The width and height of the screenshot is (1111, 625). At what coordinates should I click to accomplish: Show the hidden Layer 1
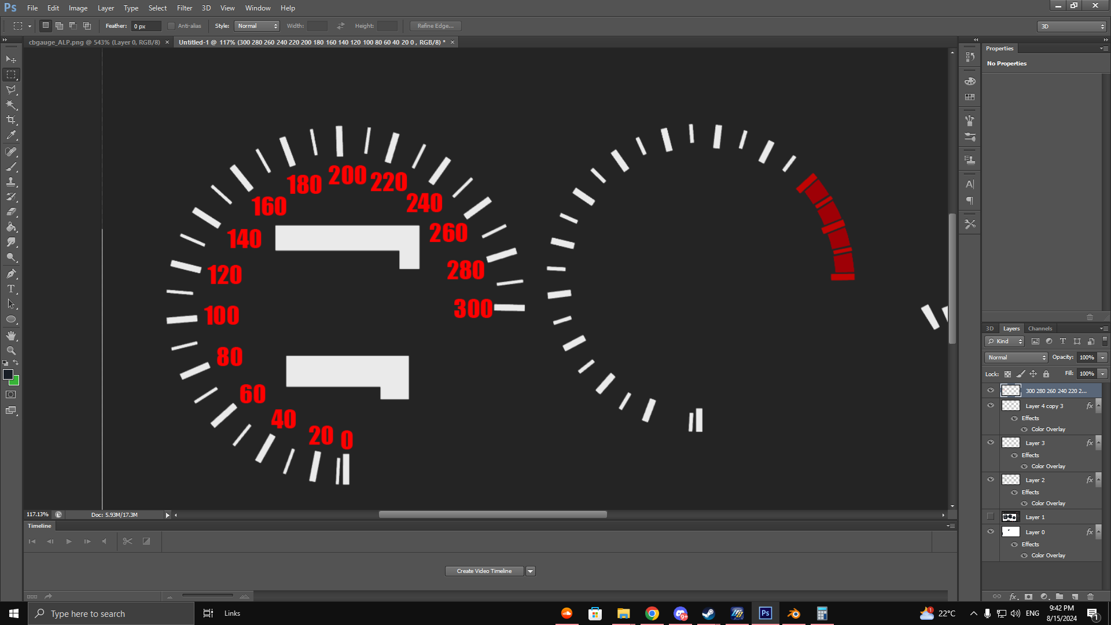click(991, 517)
